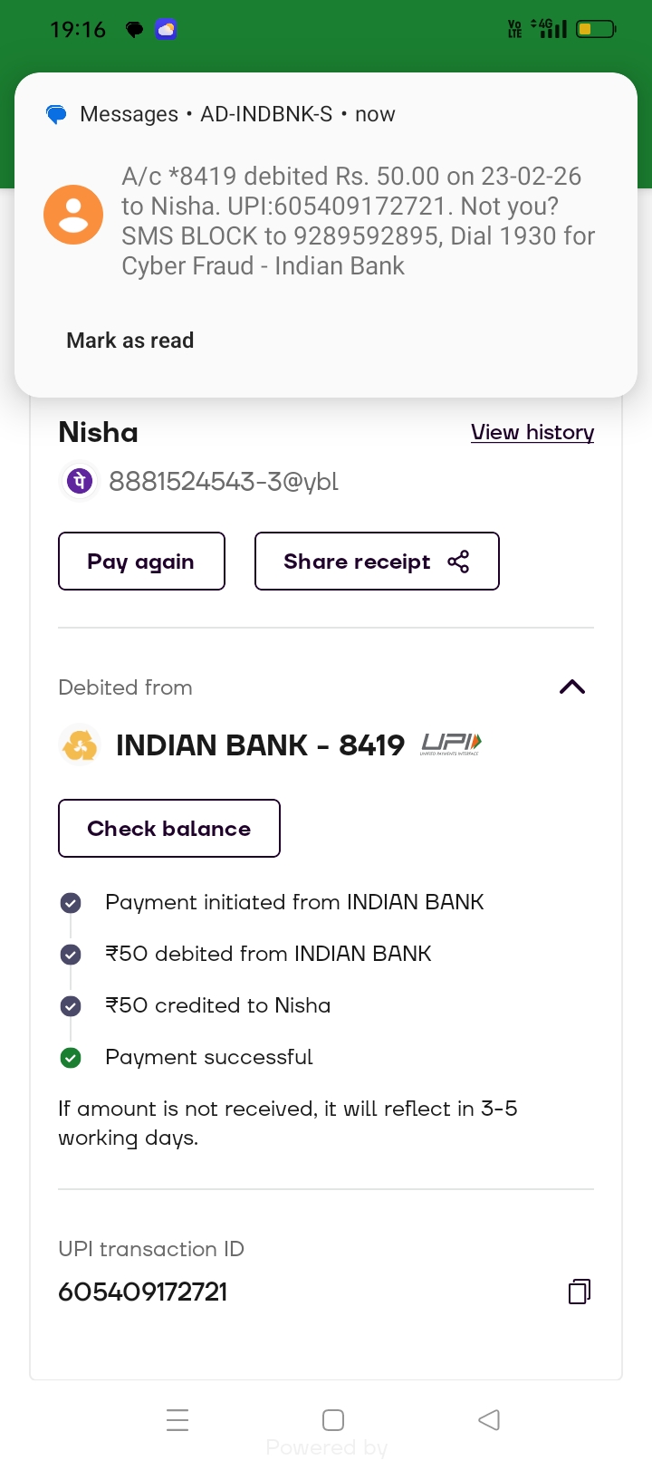Image resolution: width=652 pixels, height=1460 pixels.
Task: Tap the UPI transaction ID number 605409172721
Action: click(x=143, y=1292)
